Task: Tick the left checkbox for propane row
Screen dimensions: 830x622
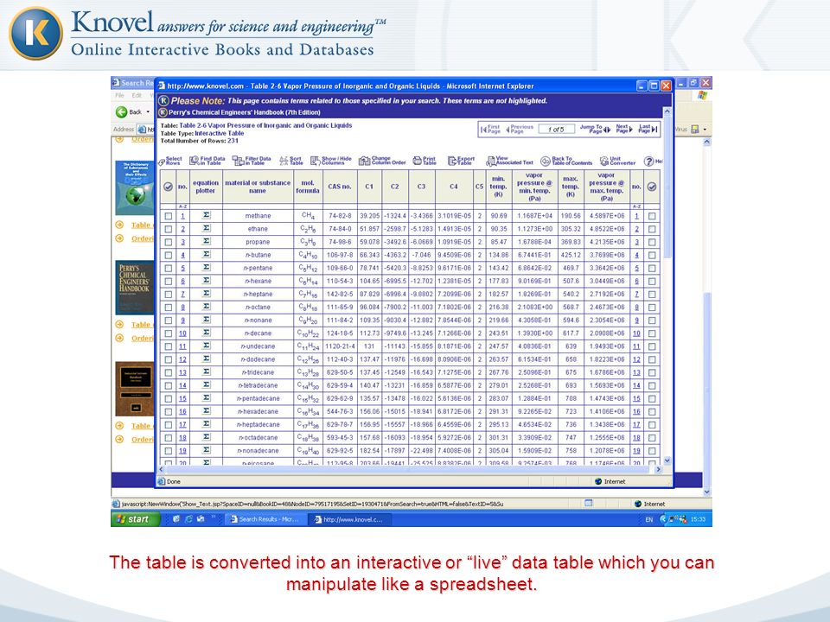Action: point(169,242)
